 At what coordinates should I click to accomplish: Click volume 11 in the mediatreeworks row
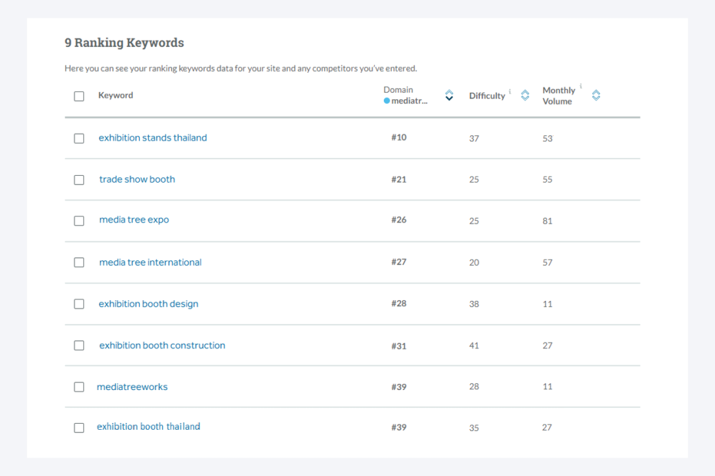click(548, 386)
